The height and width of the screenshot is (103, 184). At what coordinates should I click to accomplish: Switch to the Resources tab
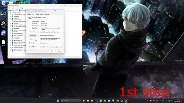coord(47,14)
